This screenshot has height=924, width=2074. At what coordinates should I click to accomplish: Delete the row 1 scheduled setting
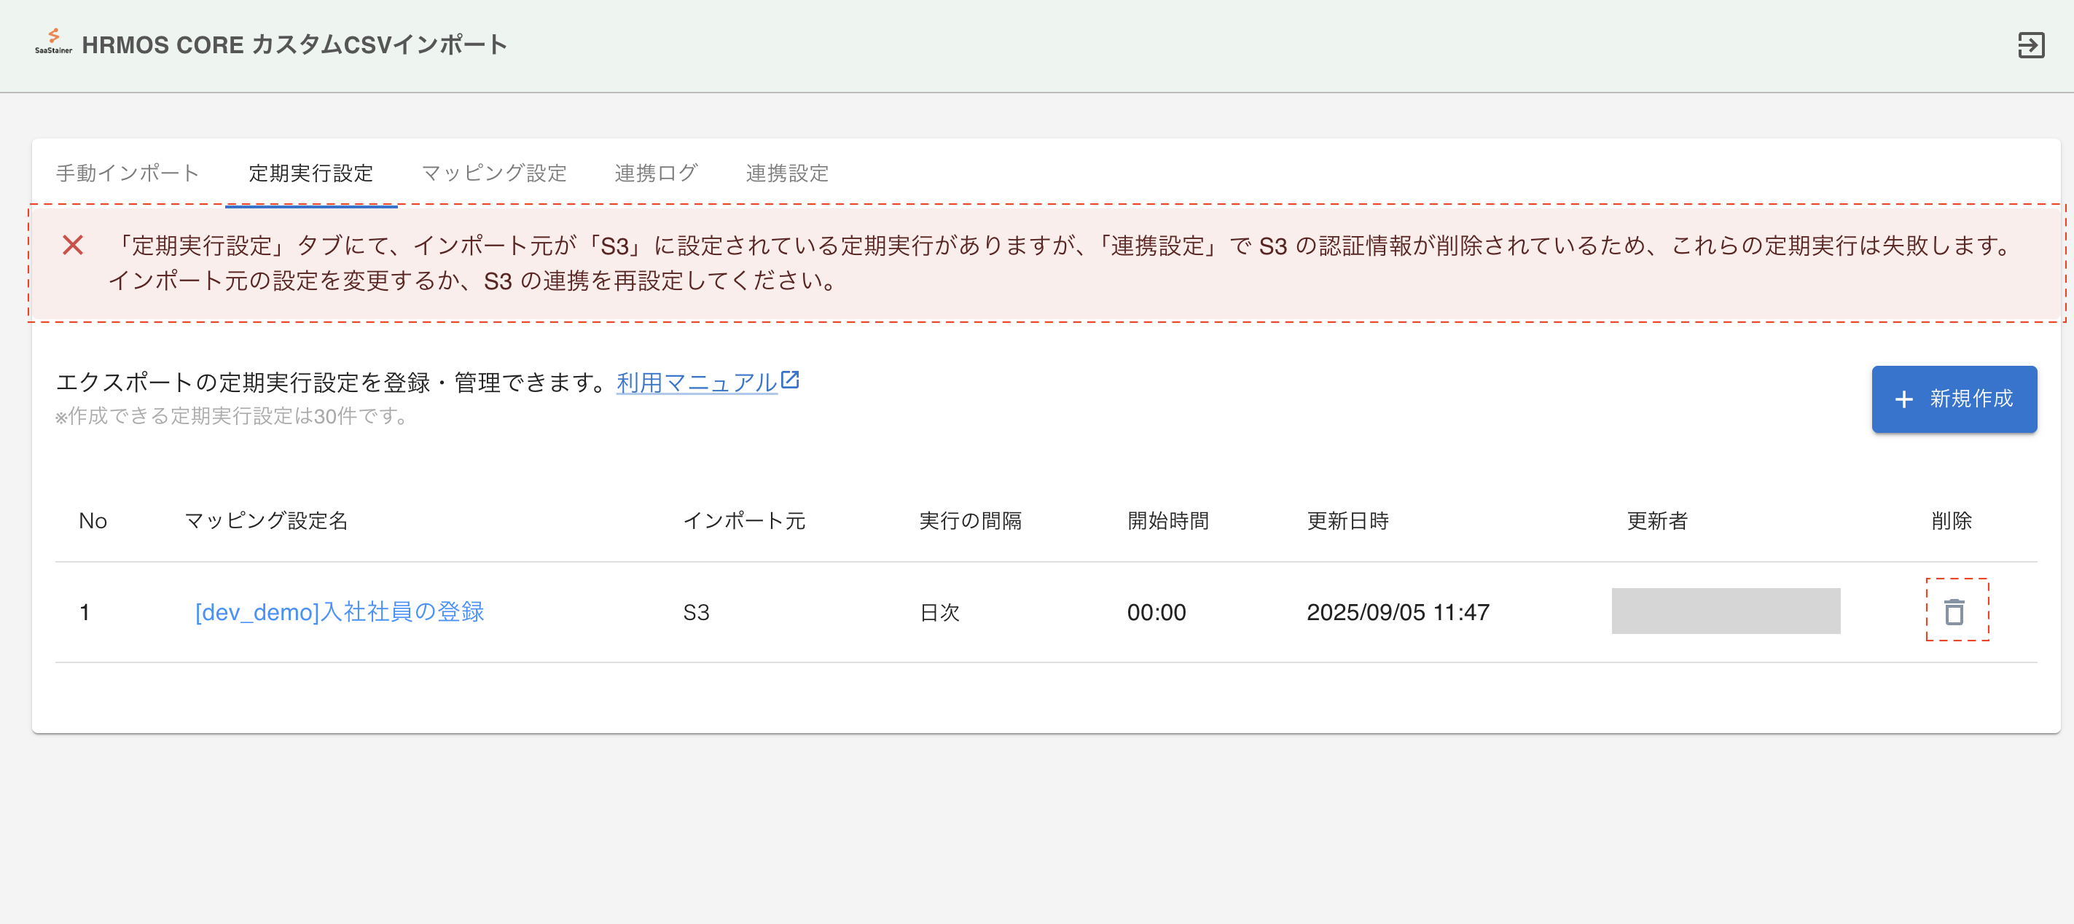click(1954, 611)
